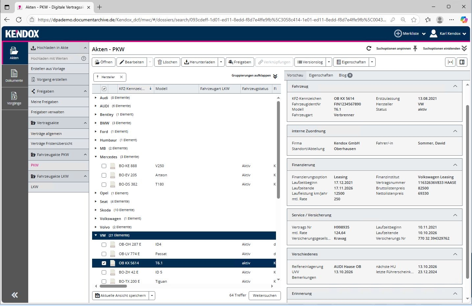
Task: Expand the BMW group
Action: [x=96, y=123]
